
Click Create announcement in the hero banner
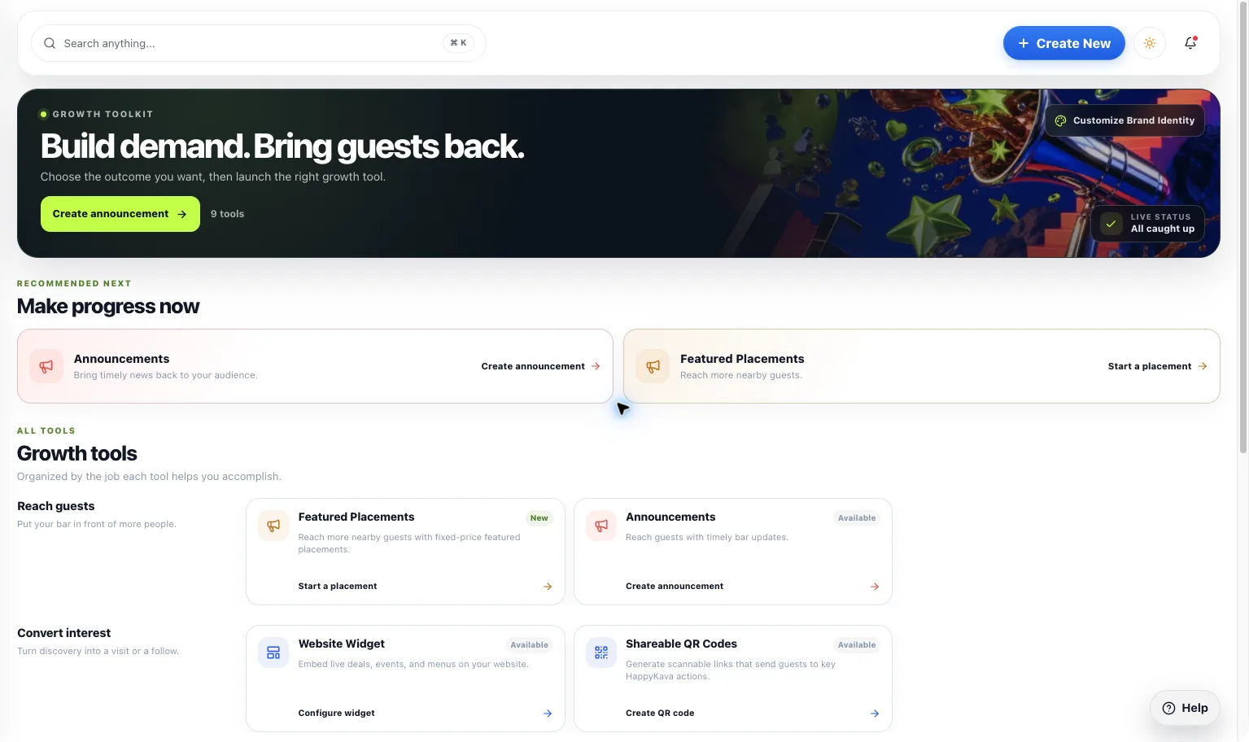click(120, 214)
